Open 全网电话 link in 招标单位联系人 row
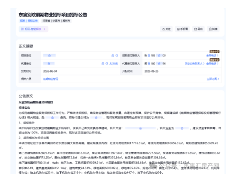238x179 pixels. tap(212, 56)
